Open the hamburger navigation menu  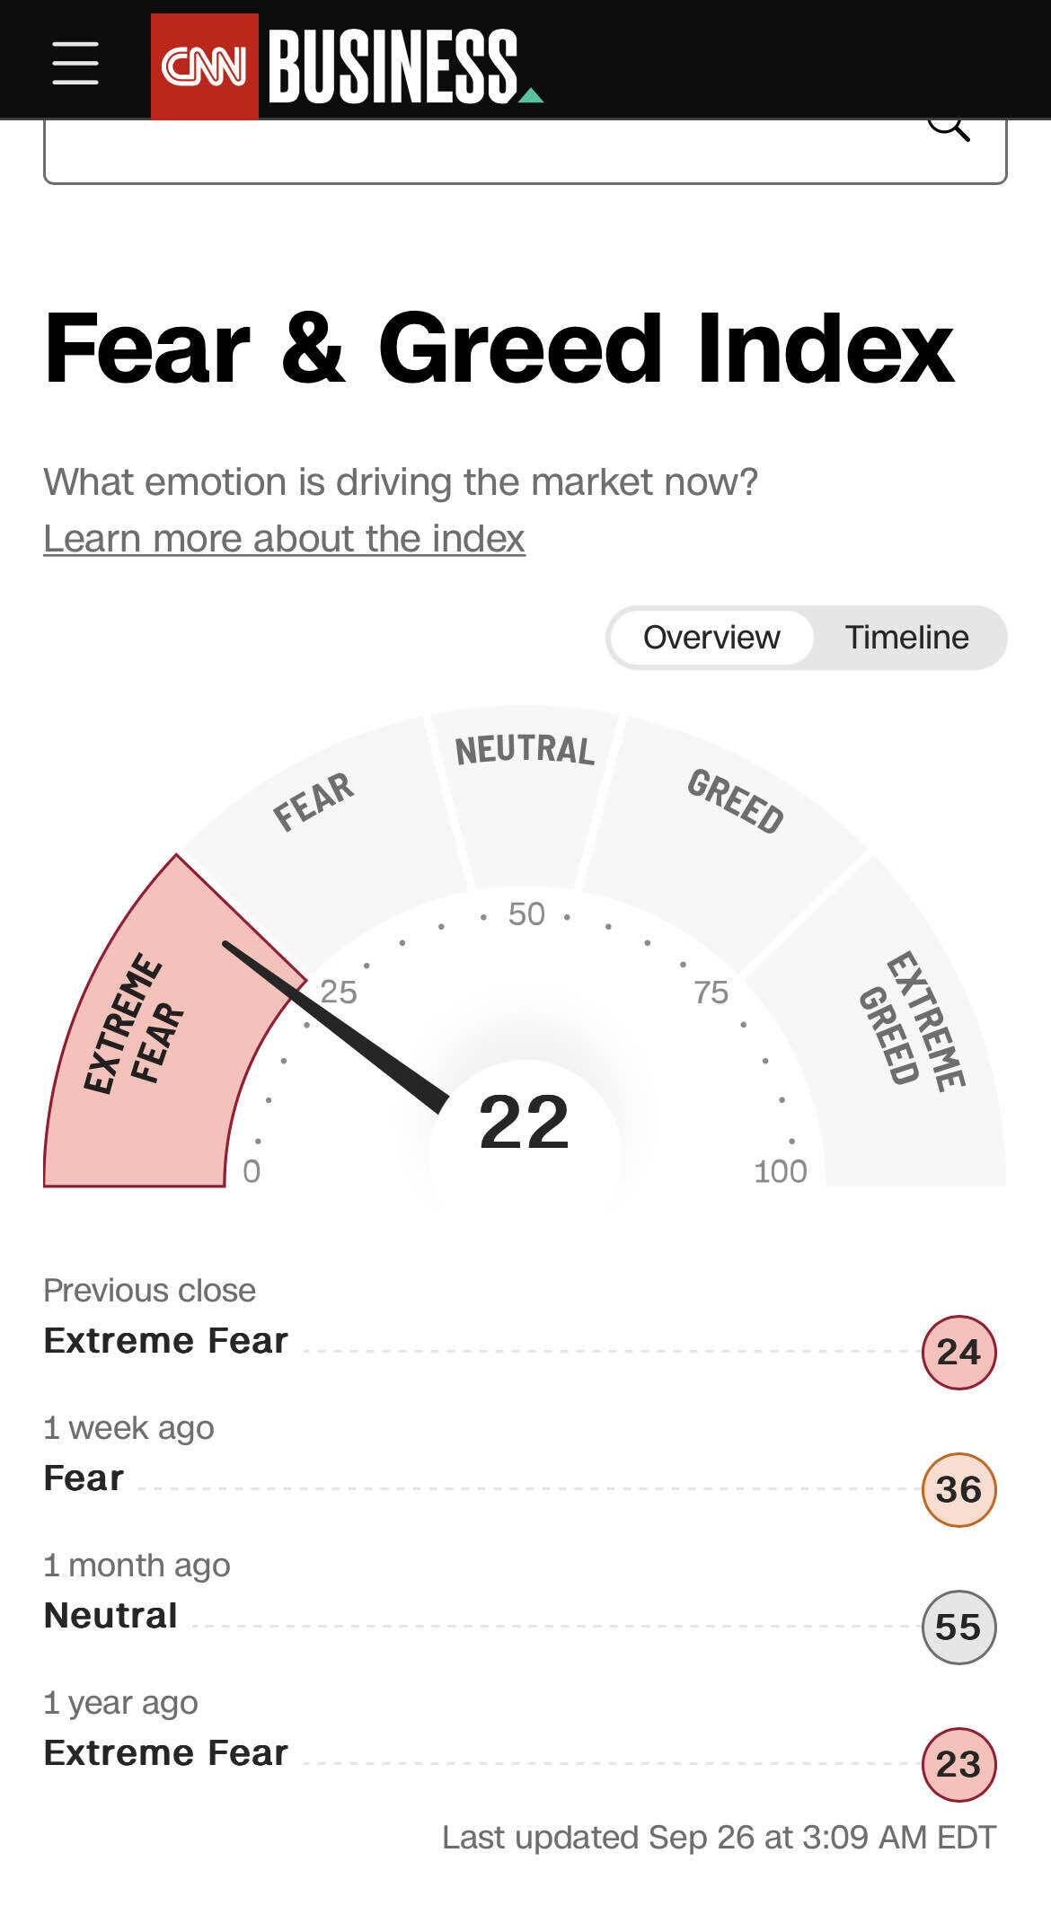(x=75, y=63)
